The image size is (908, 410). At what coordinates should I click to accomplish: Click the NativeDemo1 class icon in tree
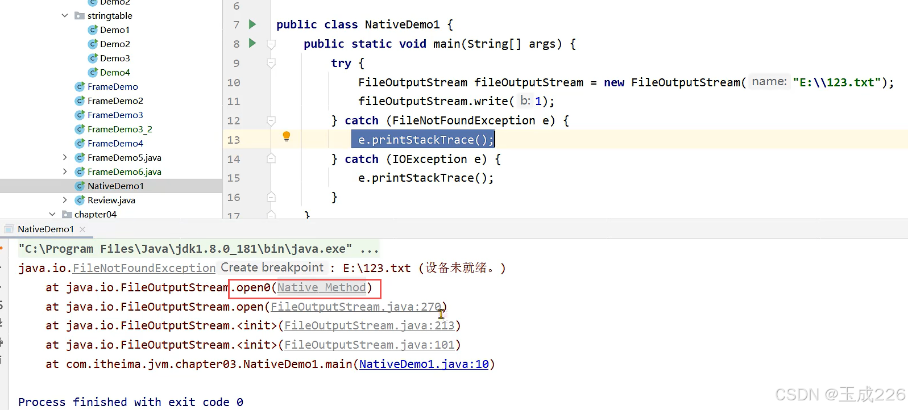[x=80, y=186]
